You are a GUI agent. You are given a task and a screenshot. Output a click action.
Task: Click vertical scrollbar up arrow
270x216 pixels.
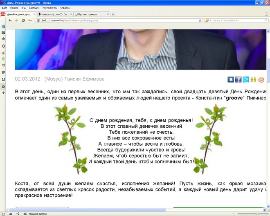[268, 31]
